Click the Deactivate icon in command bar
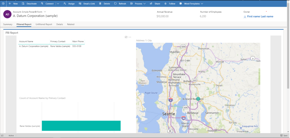Screen dimensions: 290x138 [23, 3]
